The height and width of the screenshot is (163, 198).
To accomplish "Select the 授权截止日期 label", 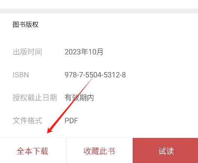I will pyautogui.click(x=35, y=98).
